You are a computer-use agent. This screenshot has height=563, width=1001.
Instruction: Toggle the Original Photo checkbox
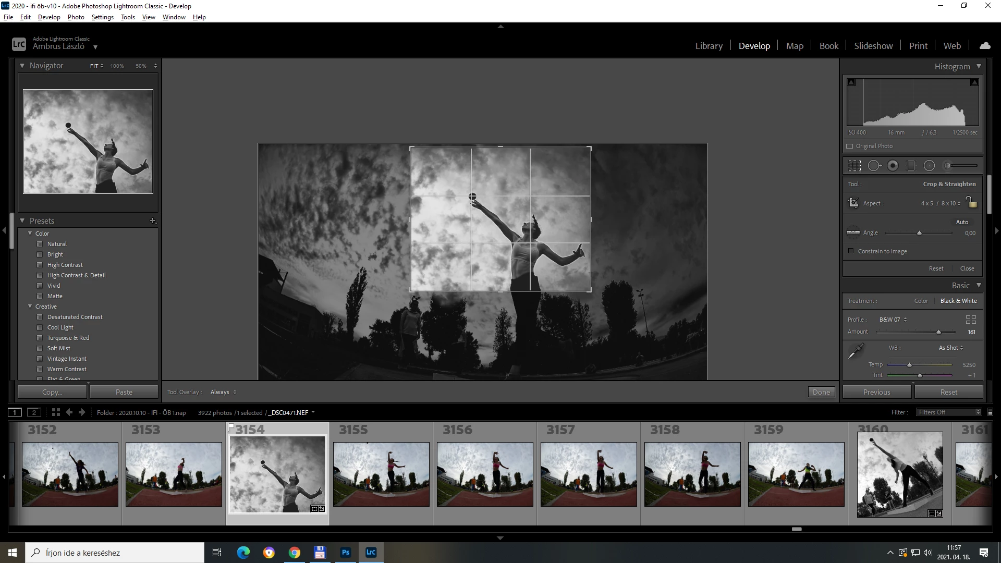tap(850, 146)
